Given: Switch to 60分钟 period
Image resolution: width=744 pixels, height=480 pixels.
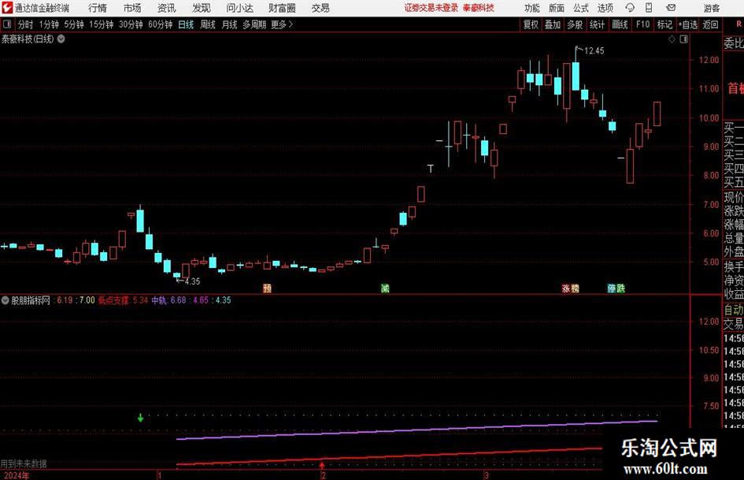Looking at the screenshot, I should pyautogui.click(x=160, y=24).
